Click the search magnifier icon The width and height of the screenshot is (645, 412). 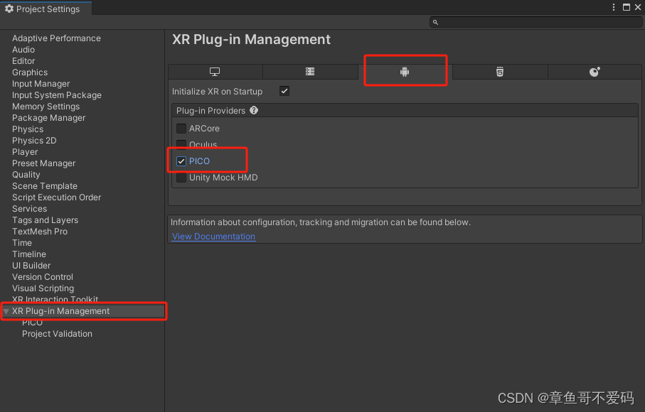click(x=435, y=22)
